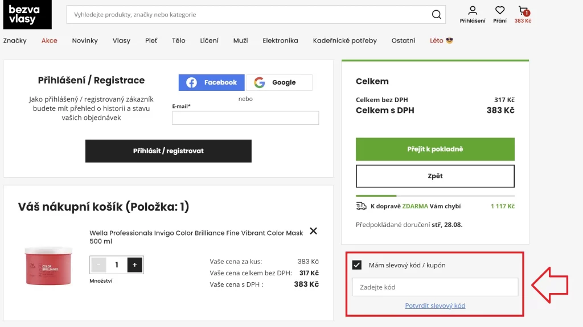This screenshot has width=583, height=327.
Task: Click the minus quantity stepper
Action: click(x=98, y=265)
